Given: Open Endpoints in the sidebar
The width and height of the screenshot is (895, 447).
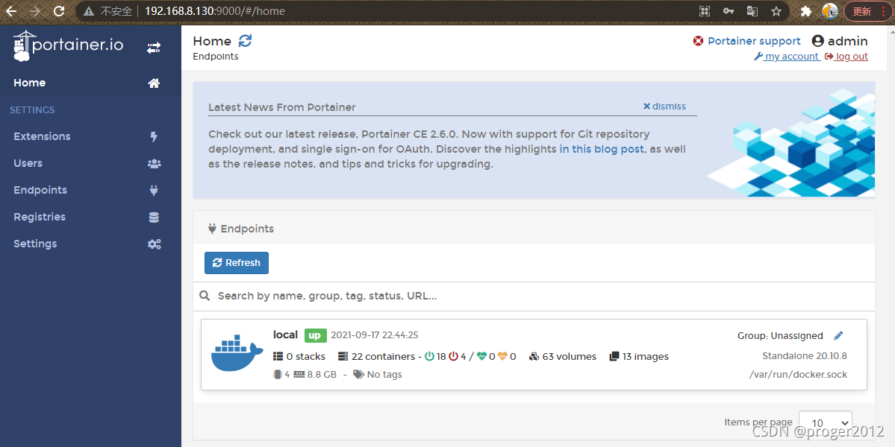Looking at the screenshot, I should click(90, 190).
